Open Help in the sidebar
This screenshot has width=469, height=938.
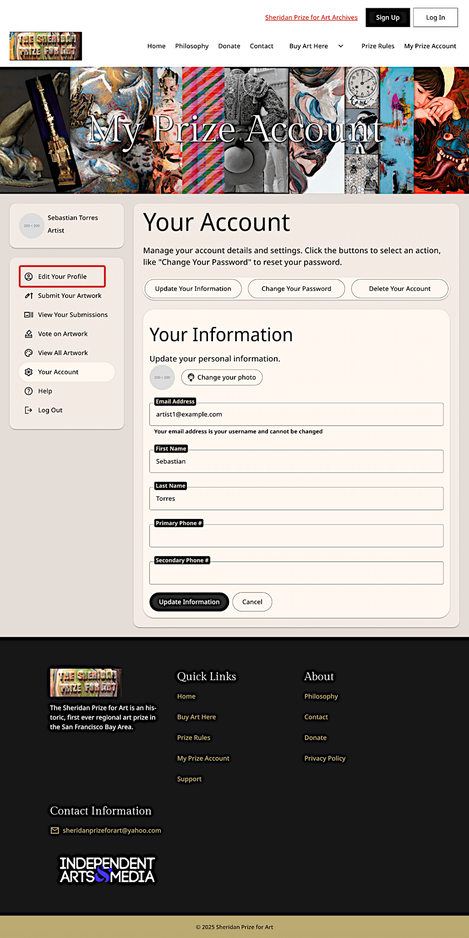pyautogui.click(x=67, y=391)
